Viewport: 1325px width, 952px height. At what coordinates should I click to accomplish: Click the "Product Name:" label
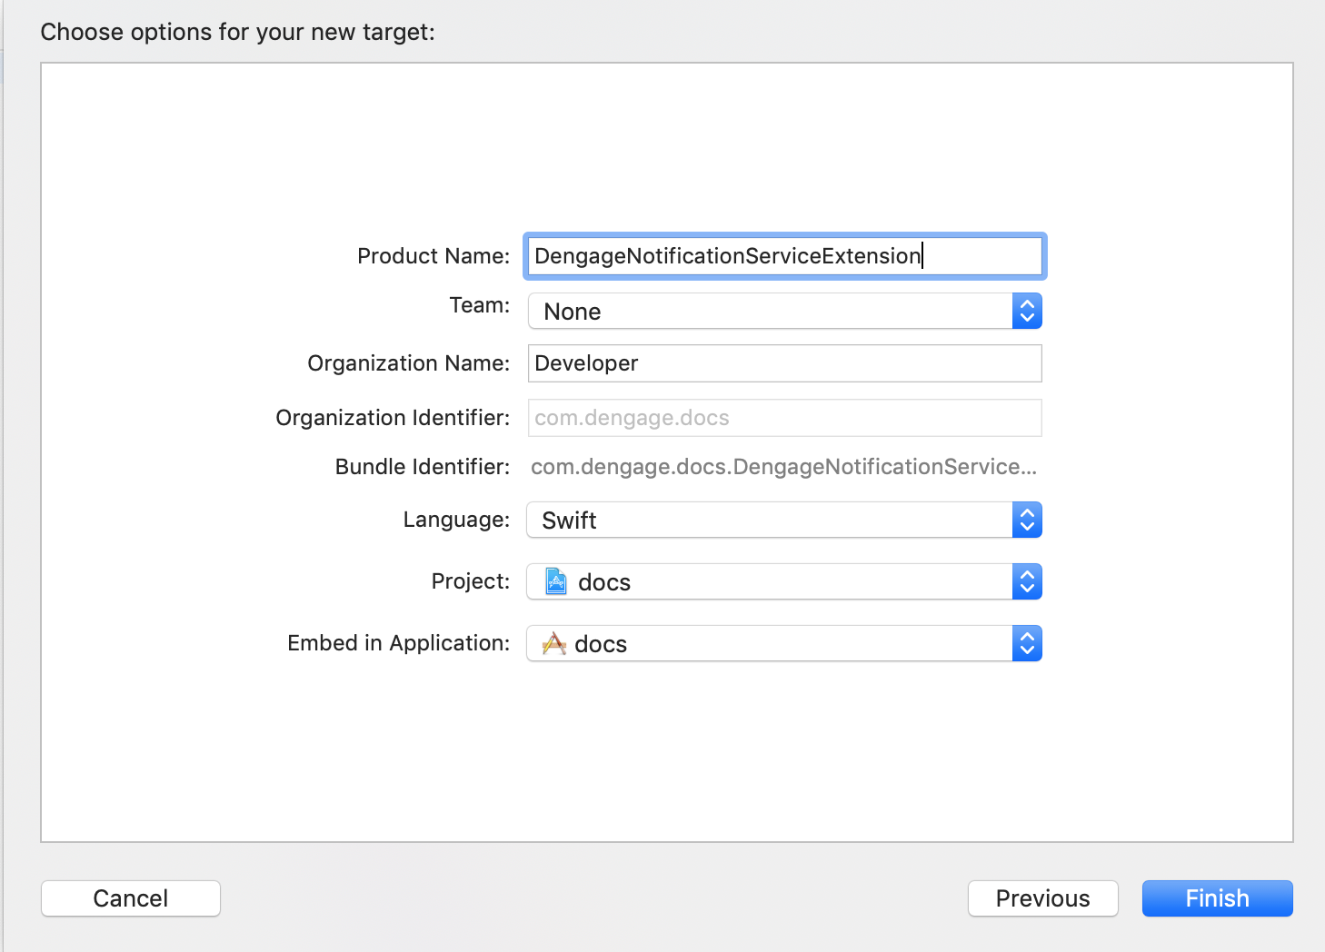(x=433, y=256)
